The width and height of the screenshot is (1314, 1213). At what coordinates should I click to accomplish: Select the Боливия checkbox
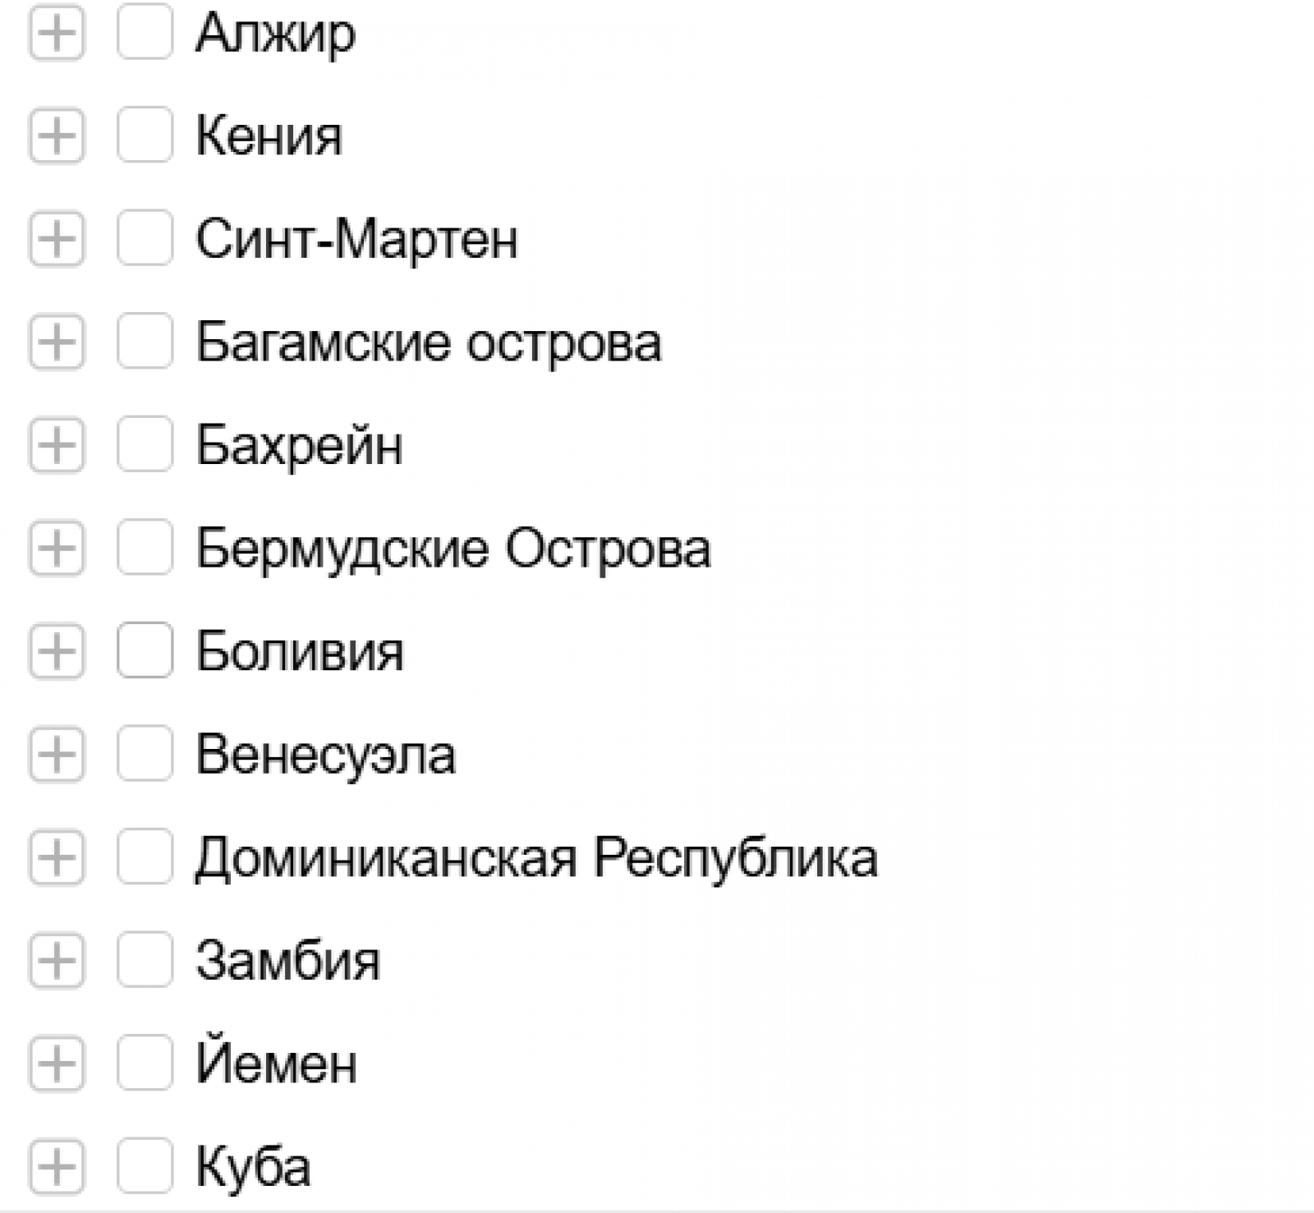(x=145, y=651)
